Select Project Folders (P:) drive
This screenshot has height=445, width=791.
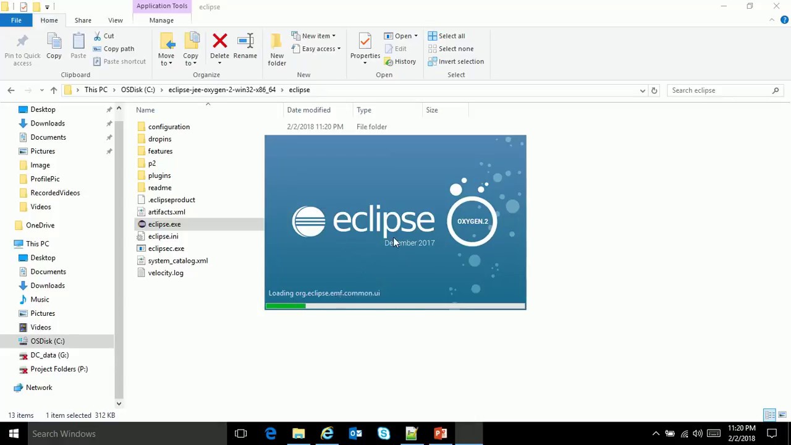[x=59, y=369]
